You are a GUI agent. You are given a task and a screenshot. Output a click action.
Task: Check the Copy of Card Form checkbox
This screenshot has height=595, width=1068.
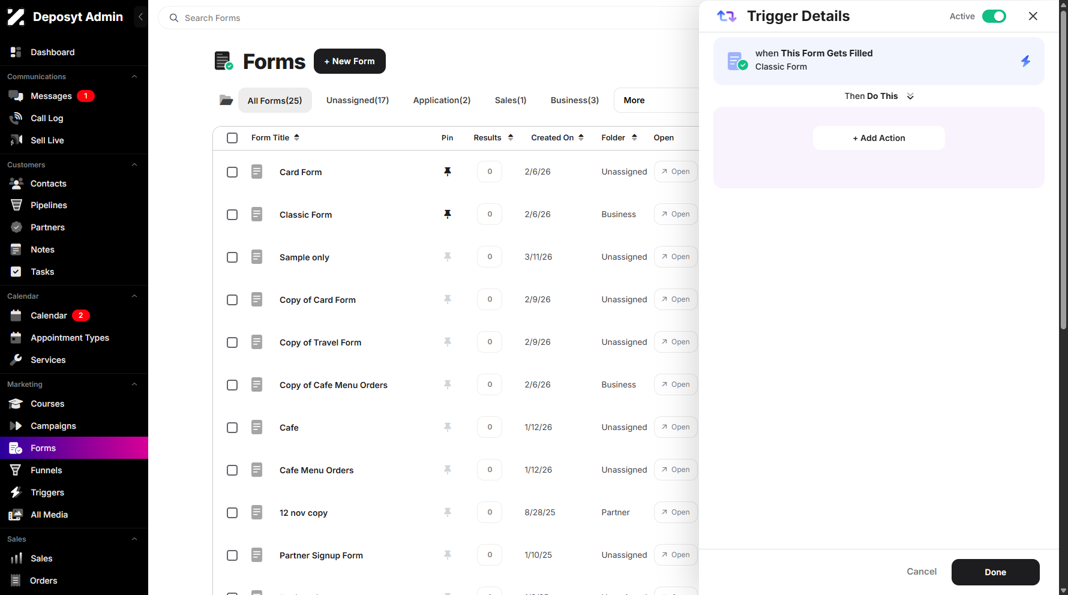pos(232,300)
